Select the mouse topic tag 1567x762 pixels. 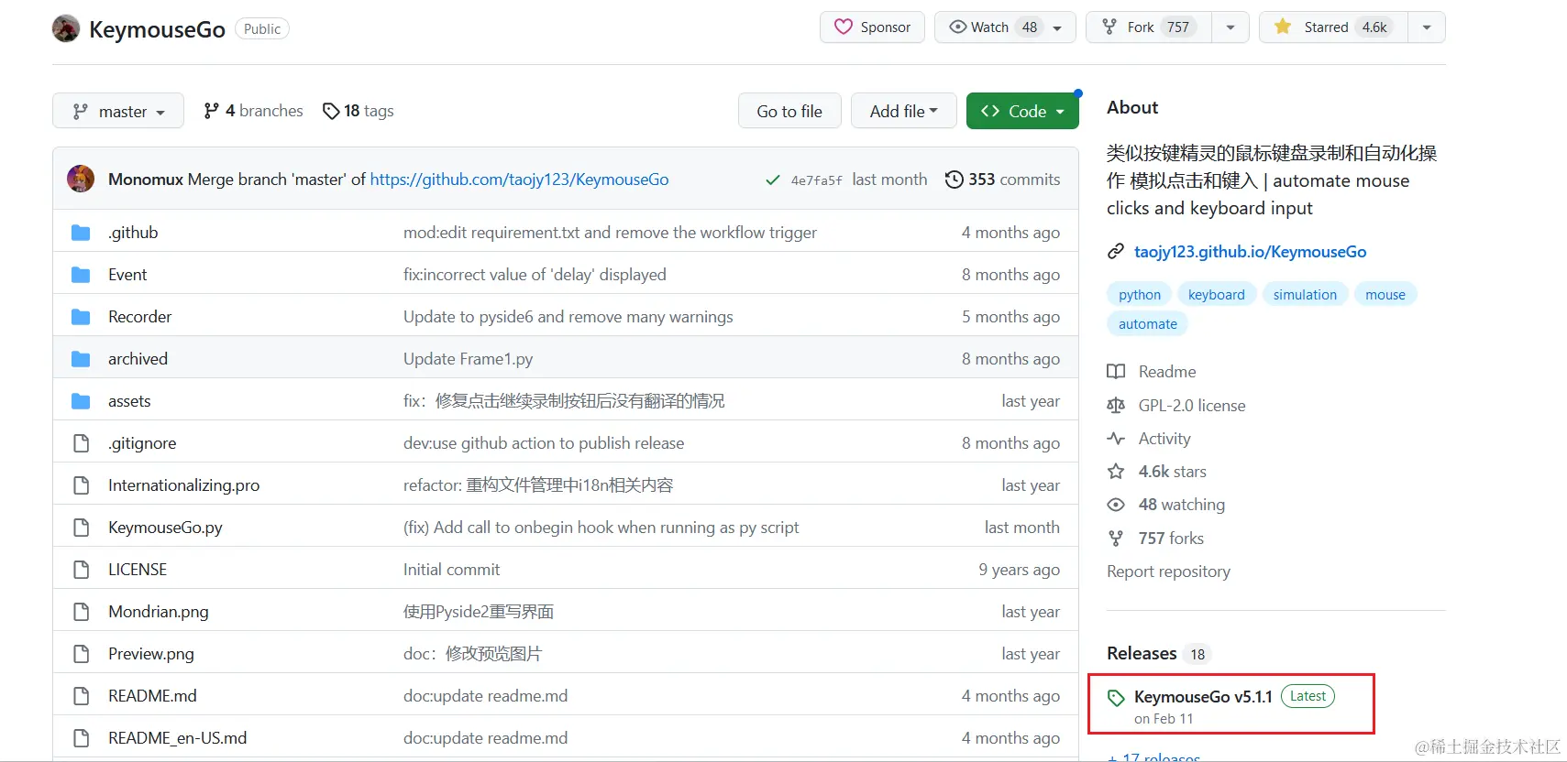tap(1385, 294)
